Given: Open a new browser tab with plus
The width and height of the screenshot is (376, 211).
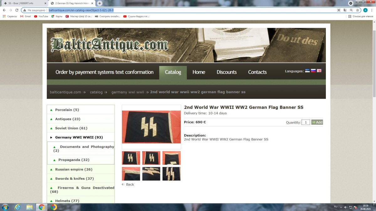Looking at the screenshot, I should (x=100, y=3).
